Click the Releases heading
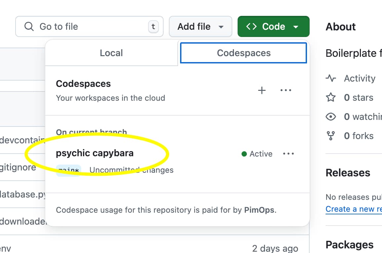 coord(348,173)
